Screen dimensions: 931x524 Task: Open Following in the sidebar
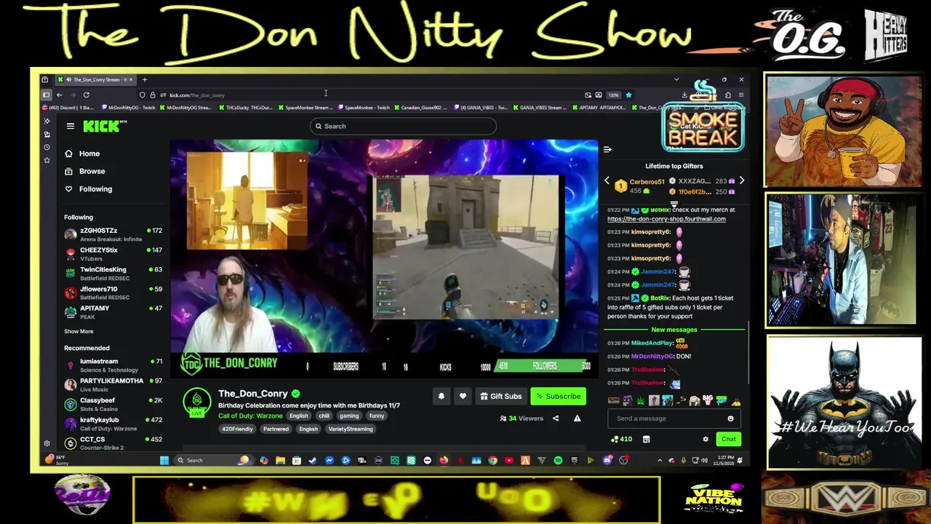(x=89, y=189)
